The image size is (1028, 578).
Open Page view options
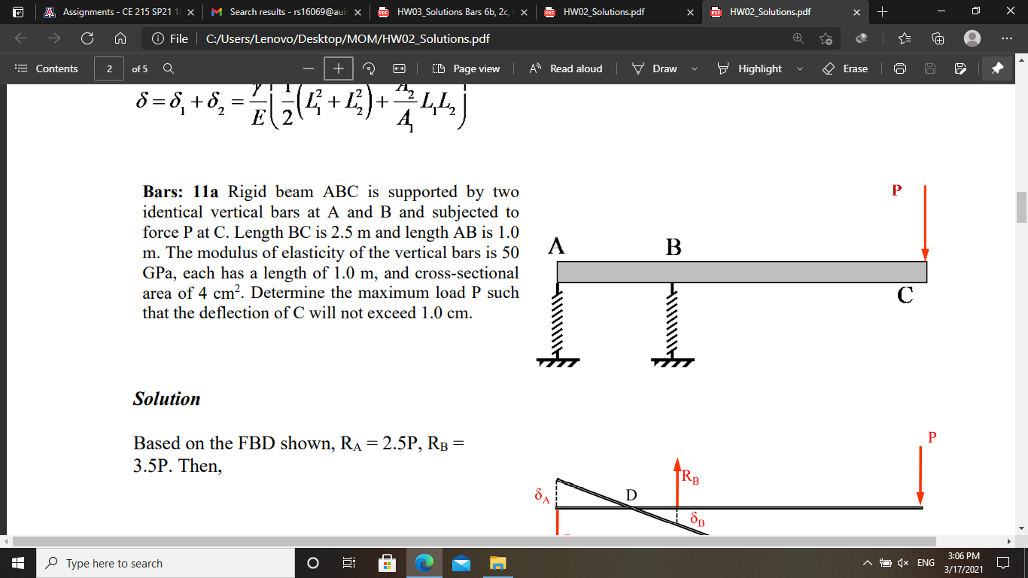[466, 68]
